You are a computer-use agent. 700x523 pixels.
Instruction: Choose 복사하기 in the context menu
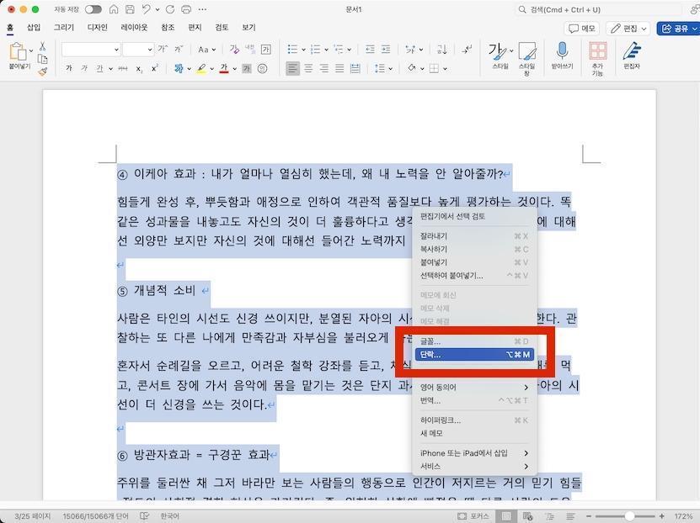coord(474,249)
